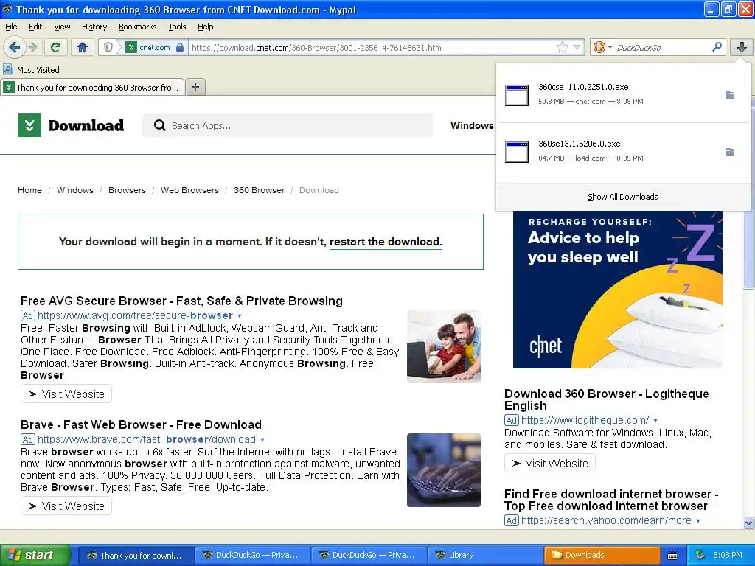The width and height of the screenshot is (755, 566).
Task: Open 360 Browser breadcrumb link
Action: [x=259, y=190]
